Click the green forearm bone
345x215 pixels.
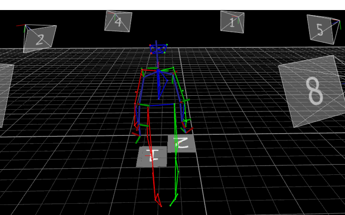click(185, 112)
